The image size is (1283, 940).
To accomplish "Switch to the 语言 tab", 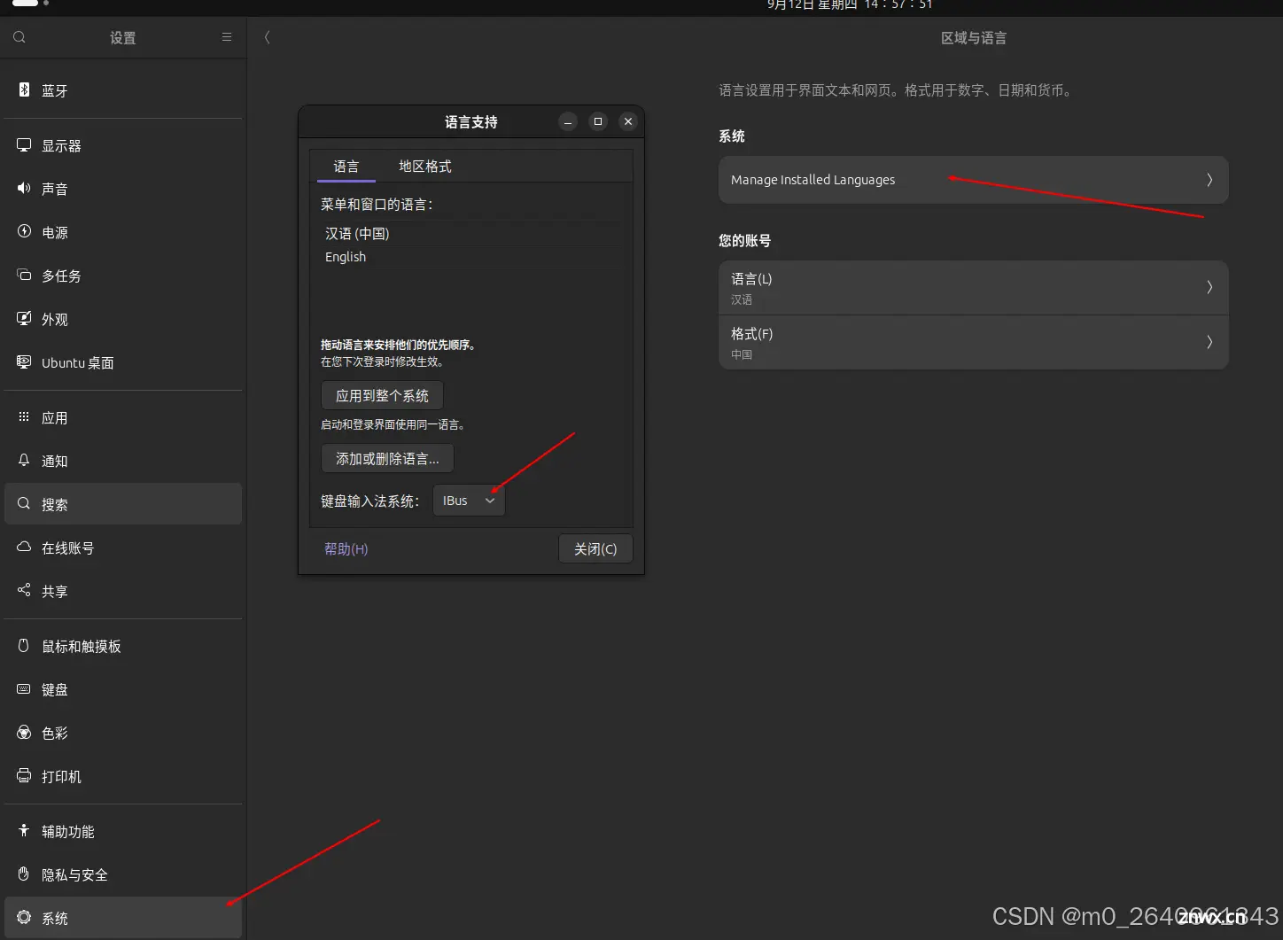I will click(346, 167).
